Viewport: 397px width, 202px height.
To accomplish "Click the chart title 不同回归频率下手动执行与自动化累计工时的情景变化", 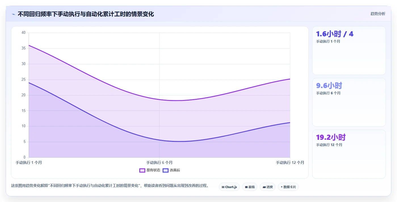I will tap(86, 14).
